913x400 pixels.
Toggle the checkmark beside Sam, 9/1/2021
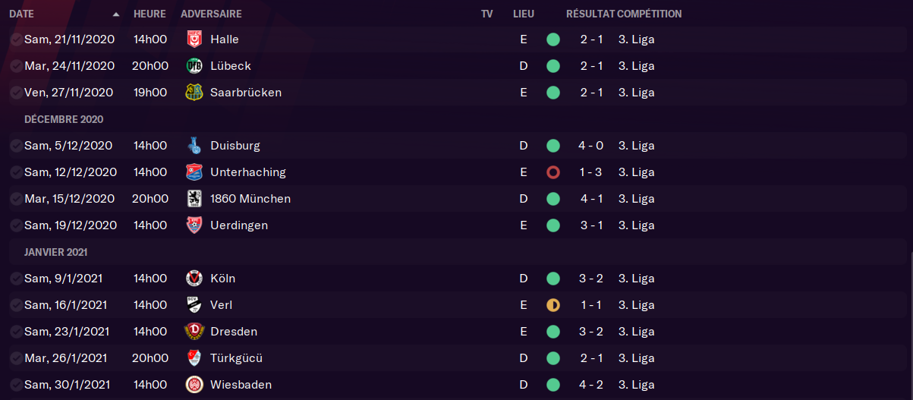point(16,279)
